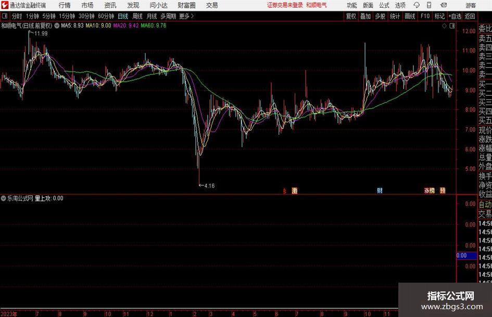Click the 量上攻: 0.00 indicator value

pyautogui.click(x=49, y=198)
